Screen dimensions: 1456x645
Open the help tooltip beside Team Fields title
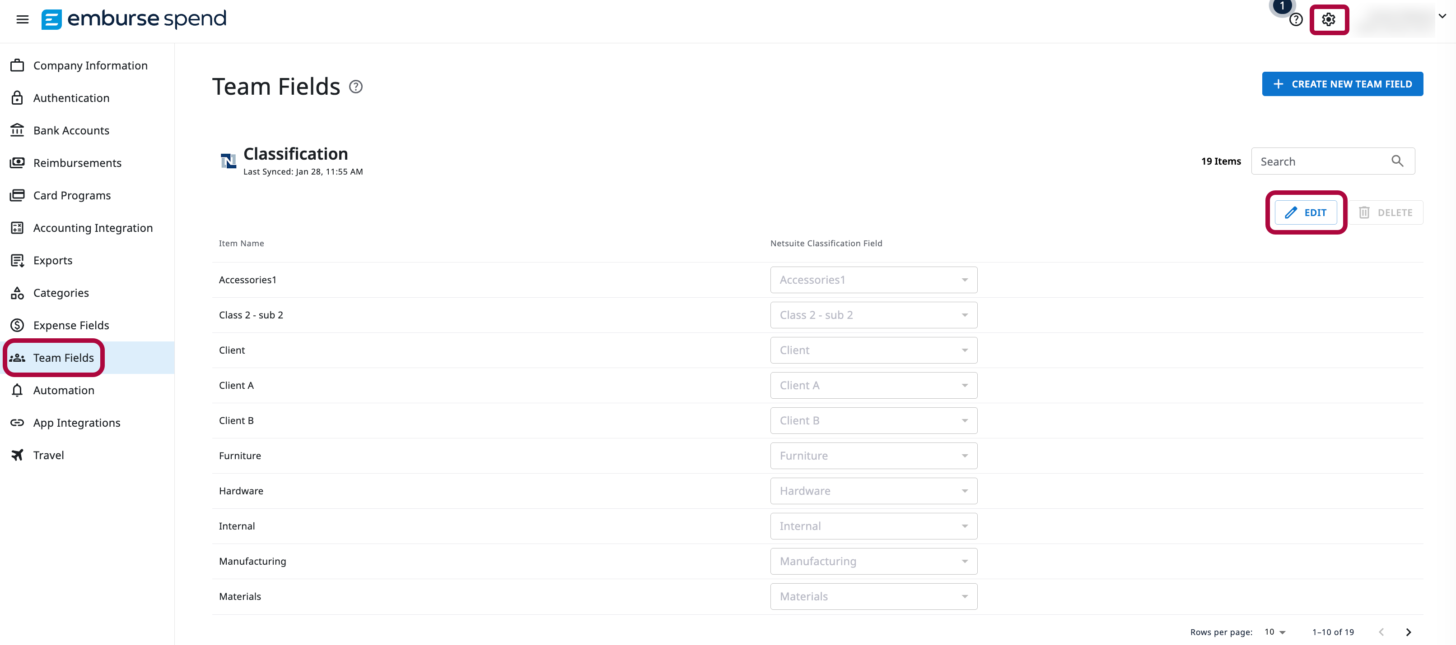point(356,86)
